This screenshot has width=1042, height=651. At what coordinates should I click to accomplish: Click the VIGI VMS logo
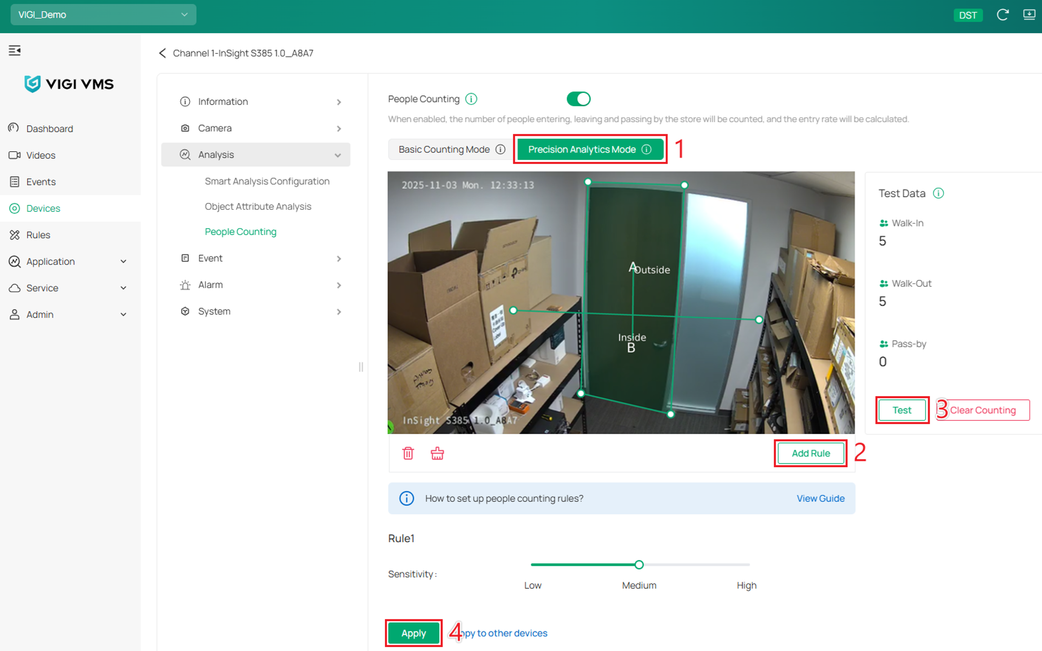[x=69, y=84]
